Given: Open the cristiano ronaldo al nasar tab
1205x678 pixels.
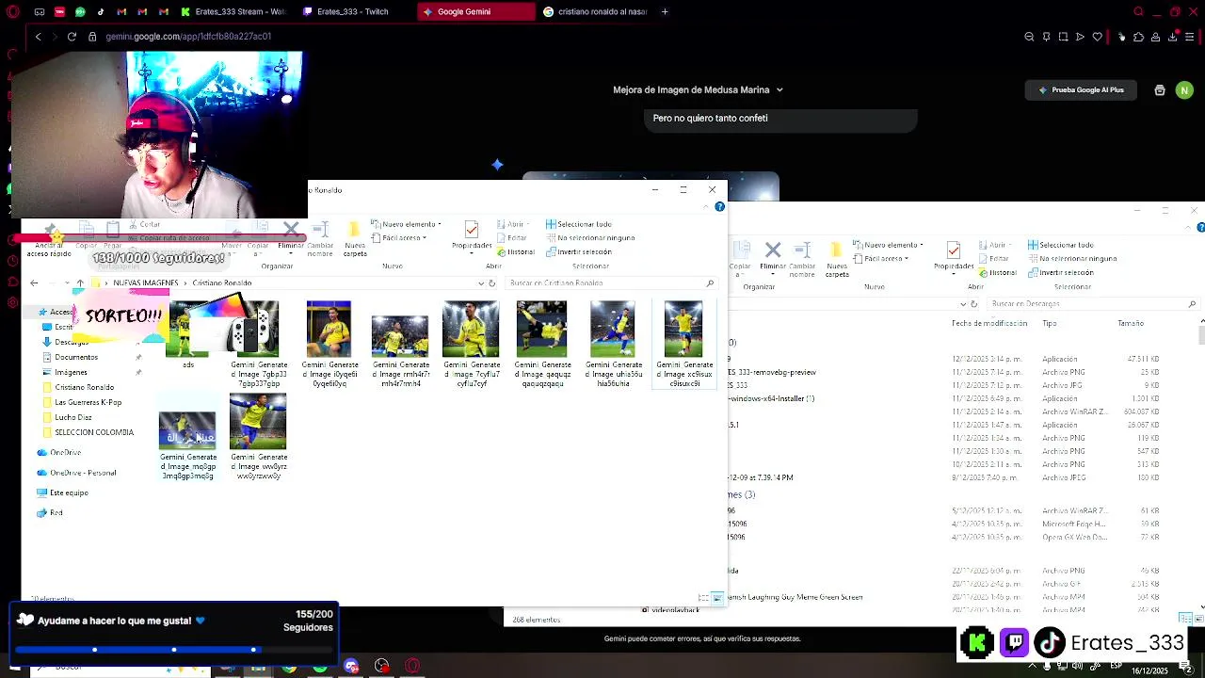Looking at the screenshot, I should coord(595,11).
